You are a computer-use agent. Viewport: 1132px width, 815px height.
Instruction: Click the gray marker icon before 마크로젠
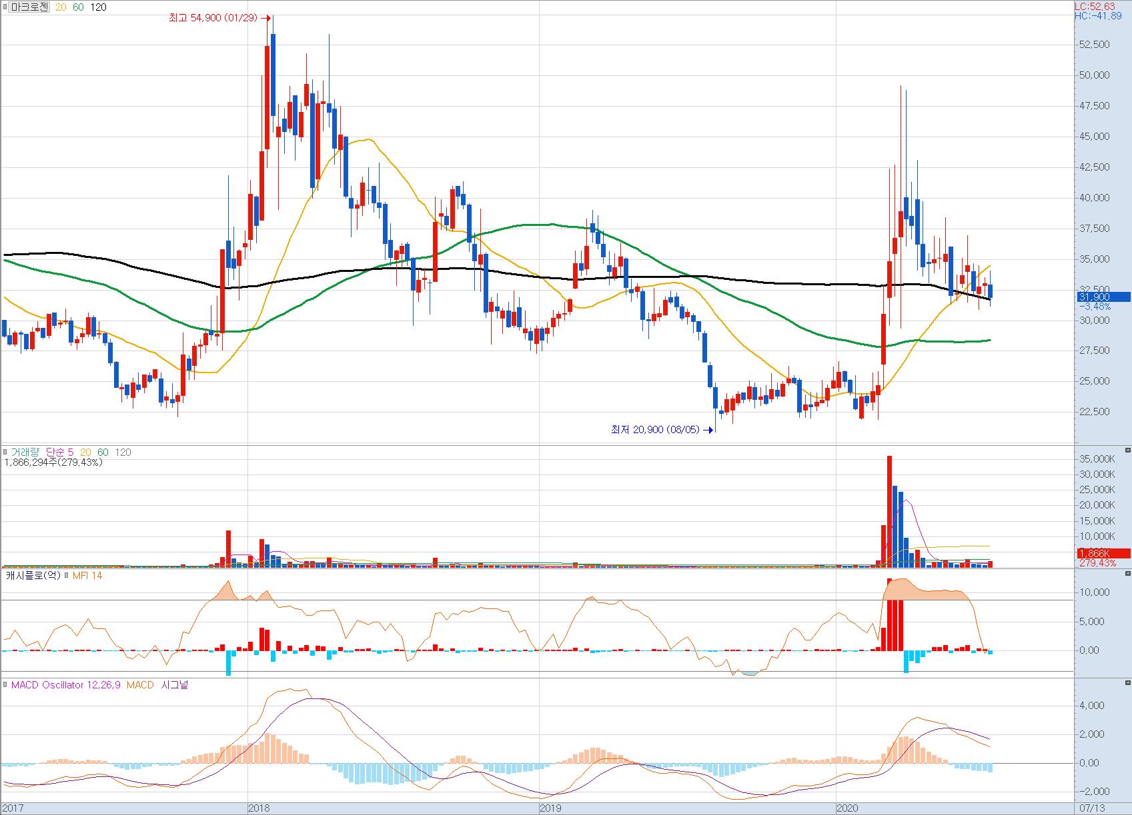point(5,7)
